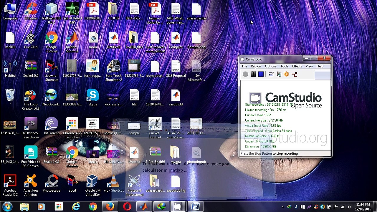Click the Windows Start button
377x212 pixels.
coord(7,207)
